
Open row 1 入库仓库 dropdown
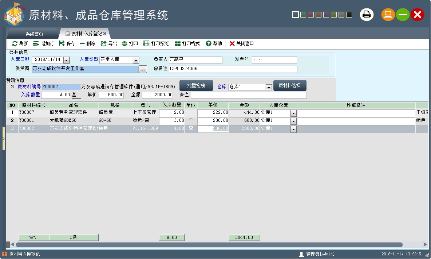pyautogui.click(x=293, y=113)
